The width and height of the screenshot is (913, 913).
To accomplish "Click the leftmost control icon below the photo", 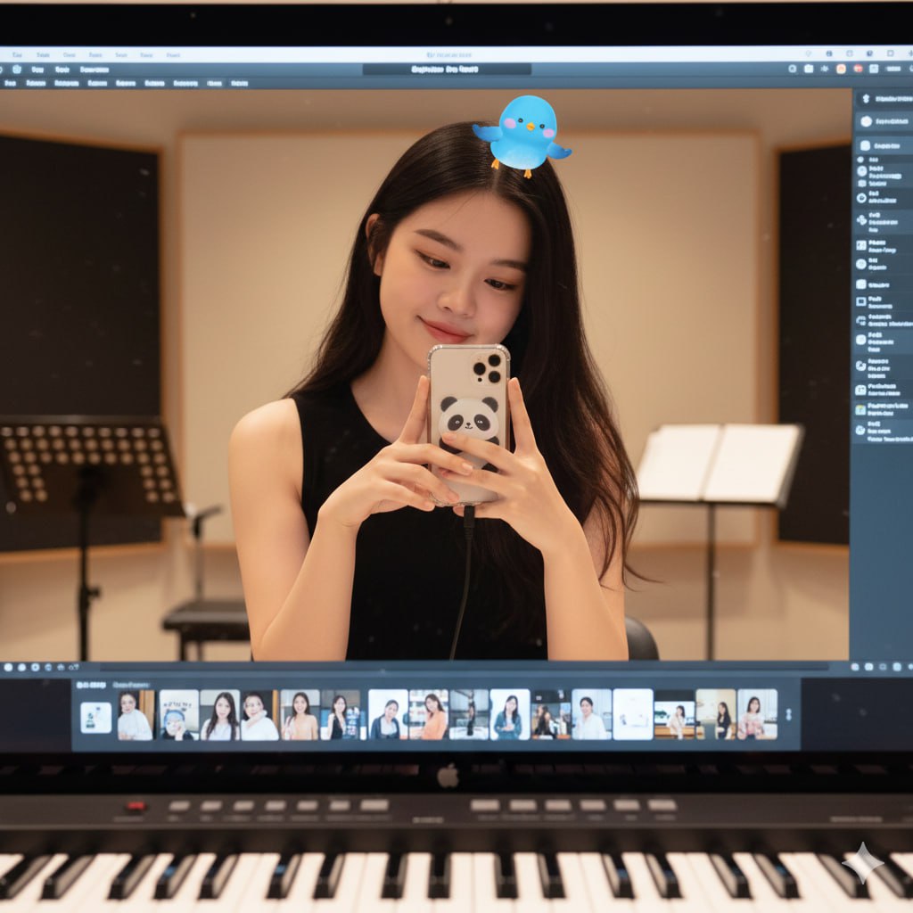I will pyautogui.click(x=7, y=667).
